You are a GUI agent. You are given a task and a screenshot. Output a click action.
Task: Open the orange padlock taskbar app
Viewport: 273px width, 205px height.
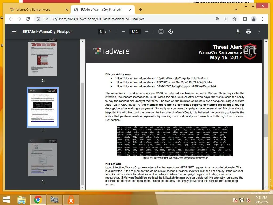tap(71, 200)
